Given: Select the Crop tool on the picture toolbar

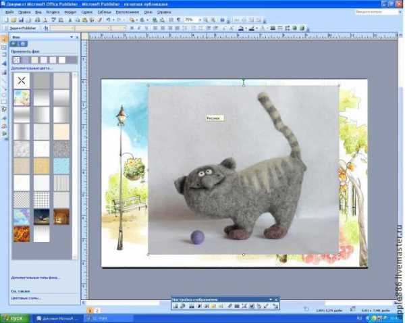Looking at the screenshot, I should click(230, 306).
